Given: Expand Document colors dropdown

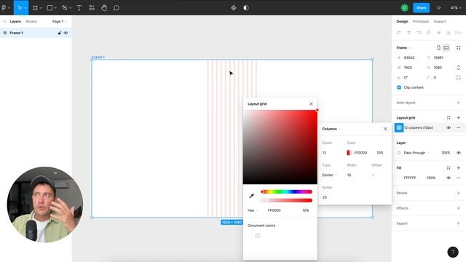Looking at the screenshot, I should tap(264, 226).
